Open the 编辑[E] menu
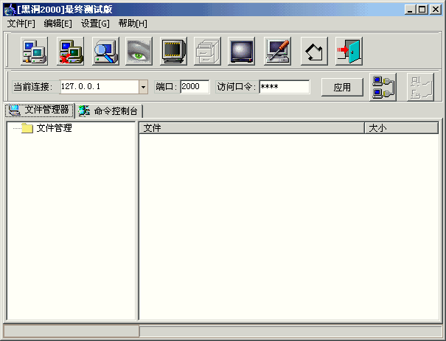Screen dimensions: 446x341 pyautogui.click(x=58, y=23)
